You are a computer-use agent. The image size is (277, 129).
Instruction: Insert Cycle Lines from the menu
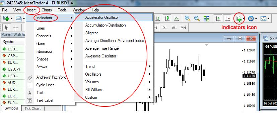point(50,85)
